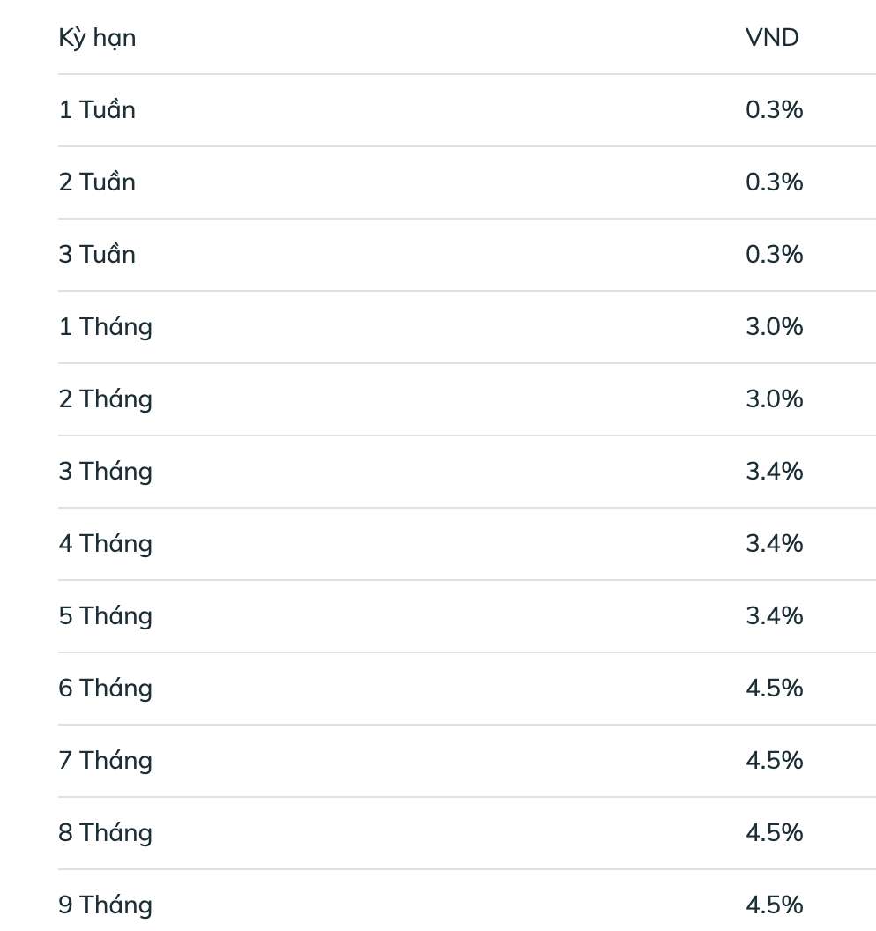Click the Kỳ hạn column header

click(x=97, y=39)
